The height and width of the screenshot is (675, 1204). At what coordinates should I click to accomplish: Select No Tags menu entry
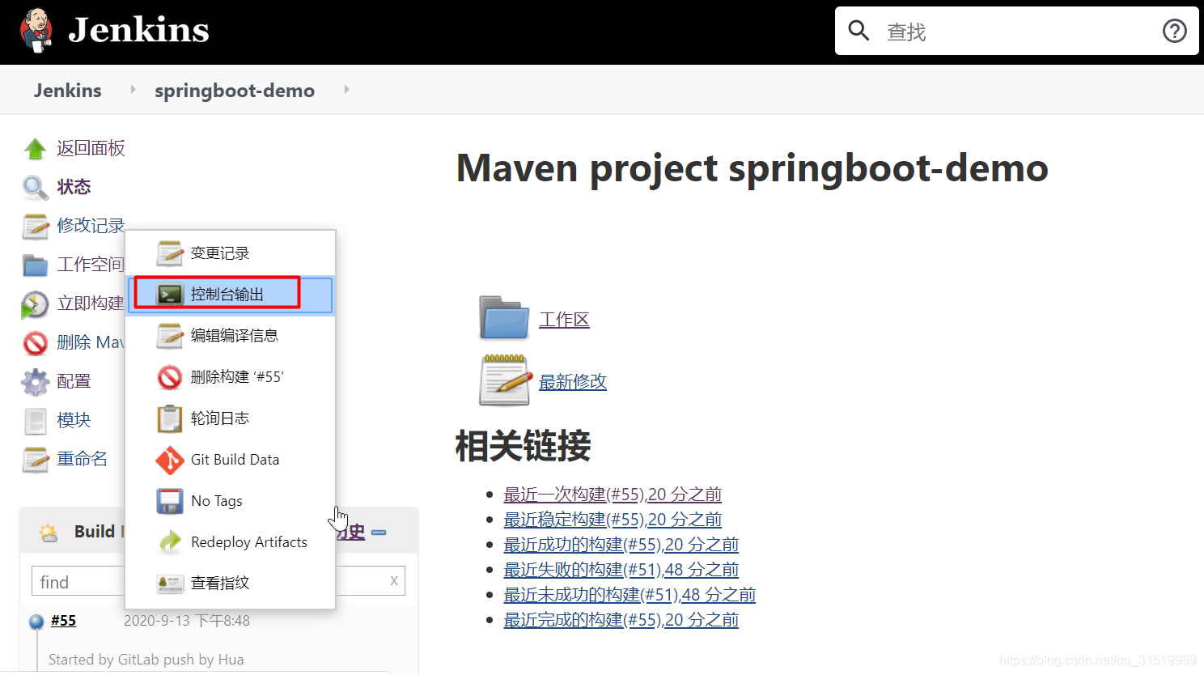pyautogui.click(x=230, y=501)
